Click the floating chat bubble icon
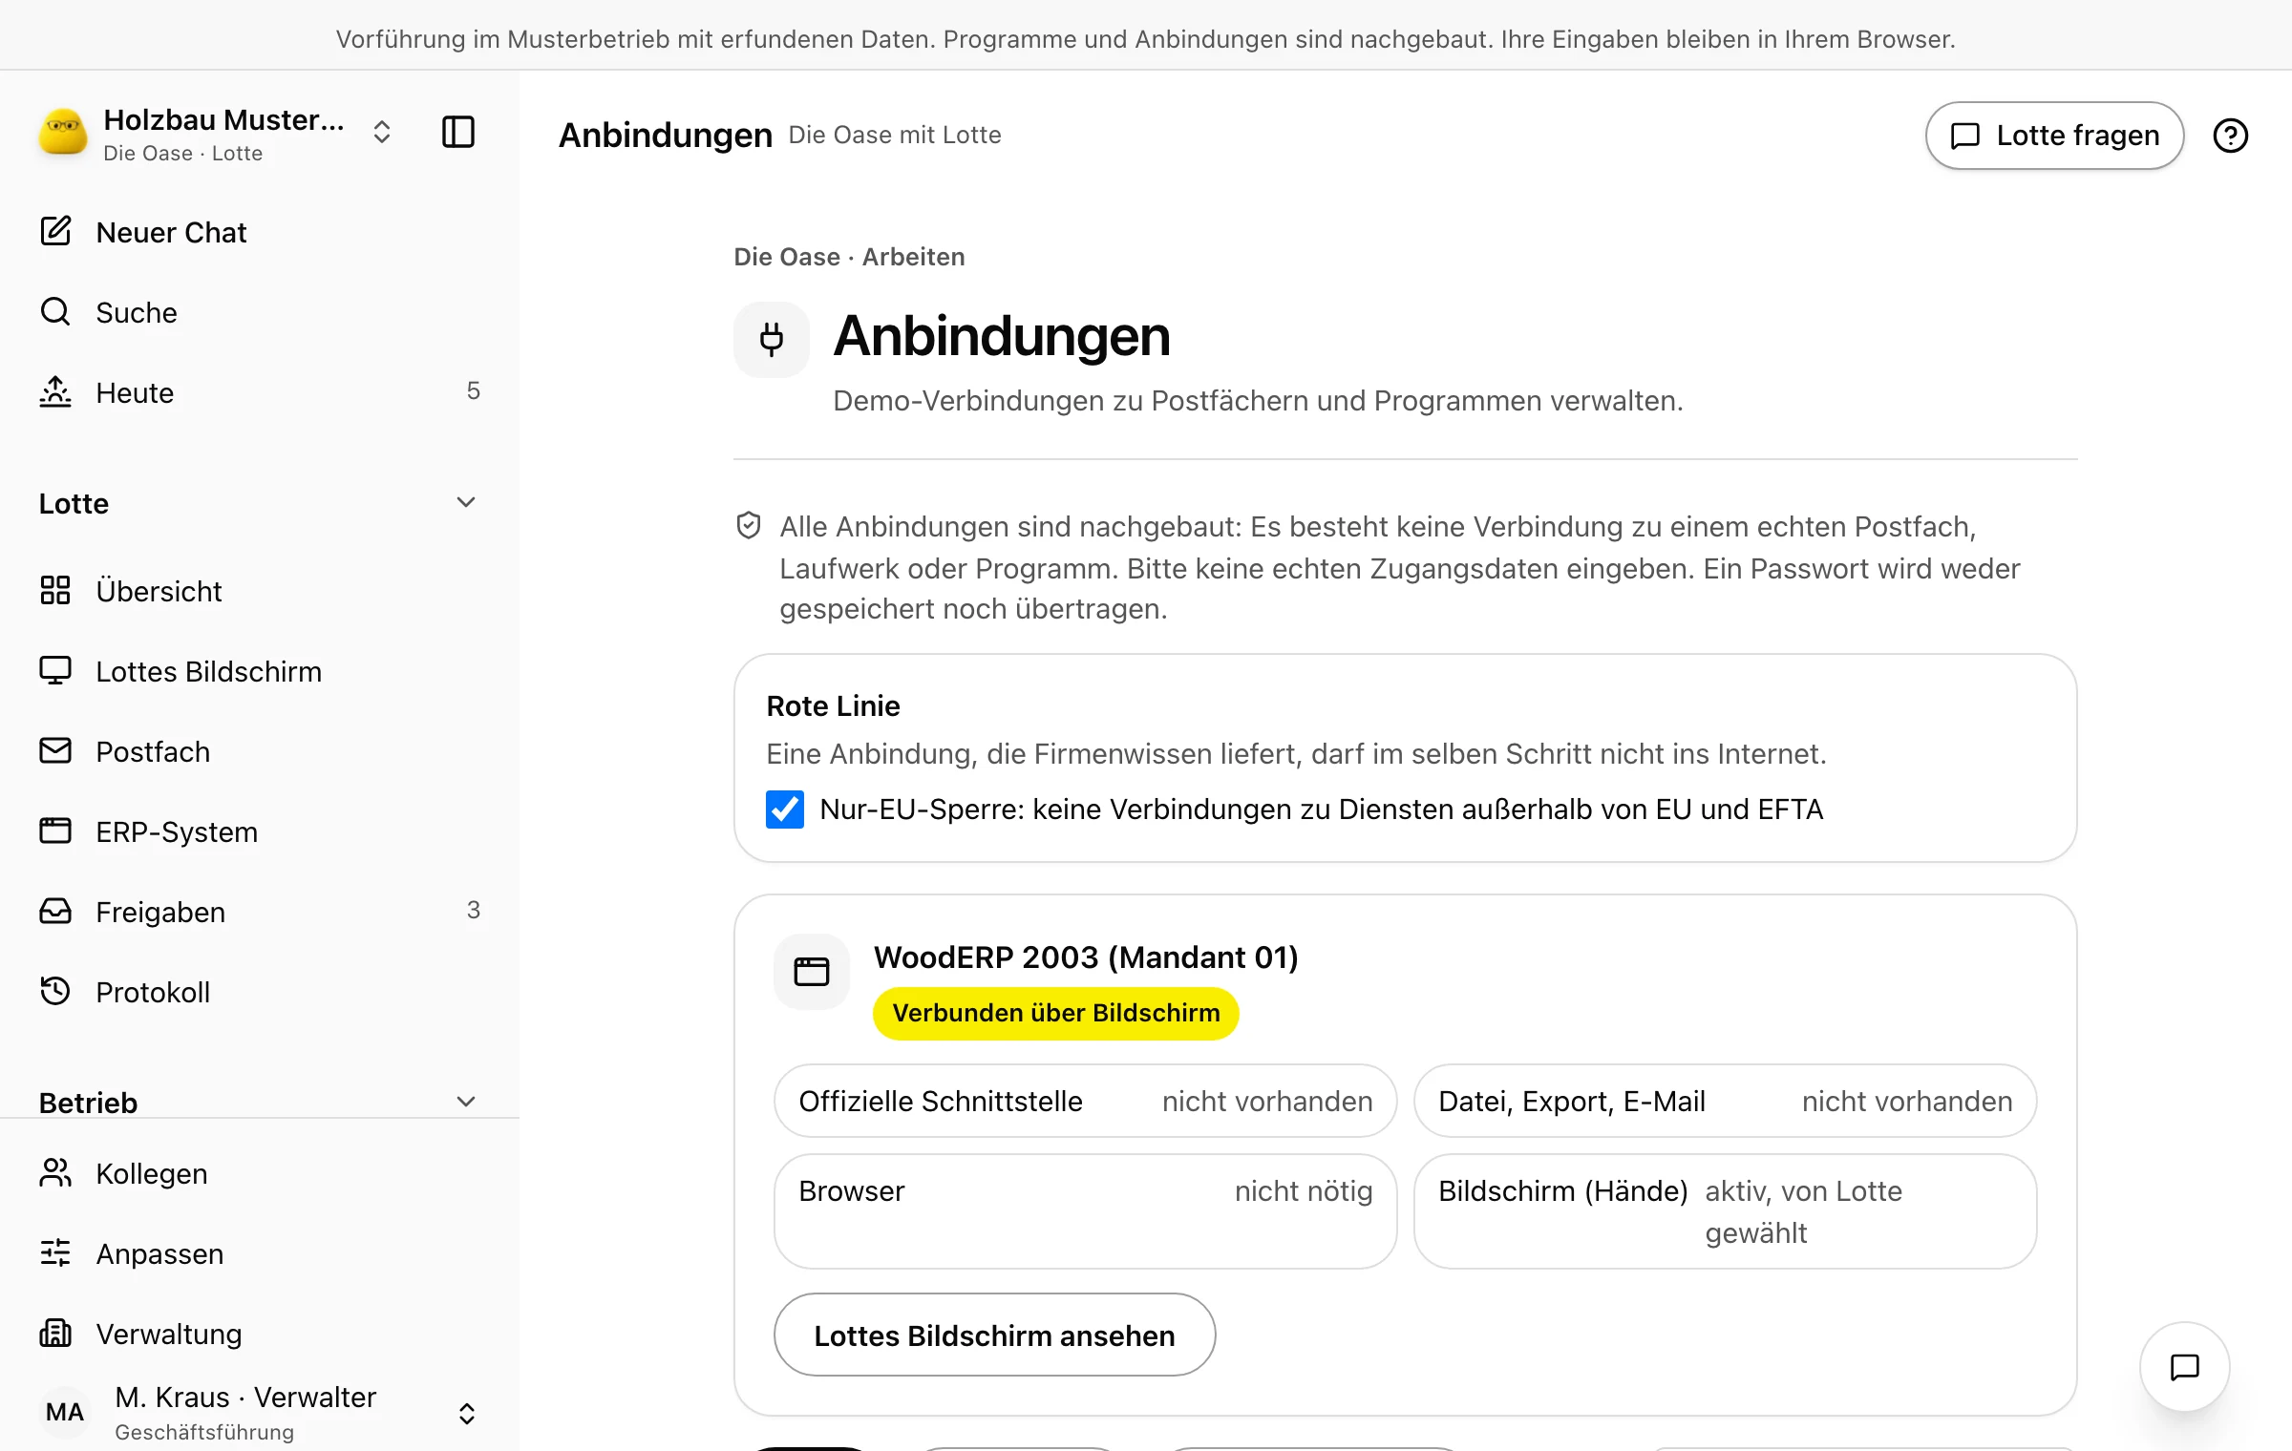This screenshot has width=2292, height=1451. click(2184, 1367)
